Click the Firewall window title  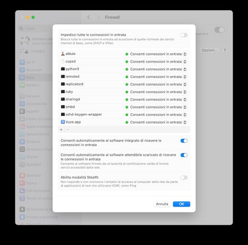coord(112,17)
